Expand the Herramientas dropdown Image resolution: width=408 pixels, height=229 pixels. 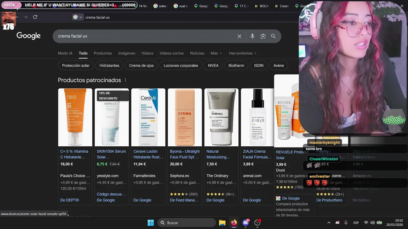point(243,53)
